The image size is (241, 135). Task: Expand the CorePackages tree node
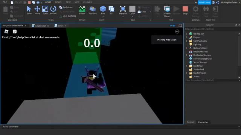point(187,41)
